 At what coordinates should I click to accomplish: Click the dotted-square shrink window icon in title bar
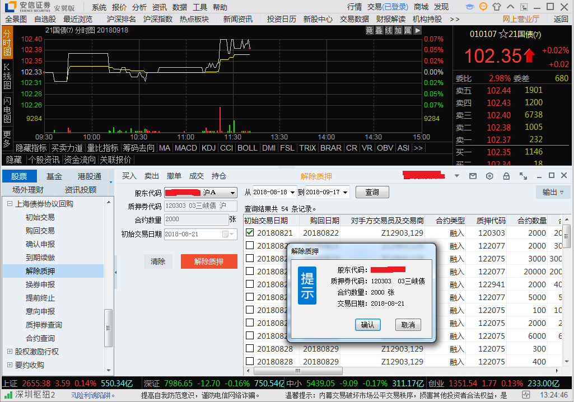point(524,7)
